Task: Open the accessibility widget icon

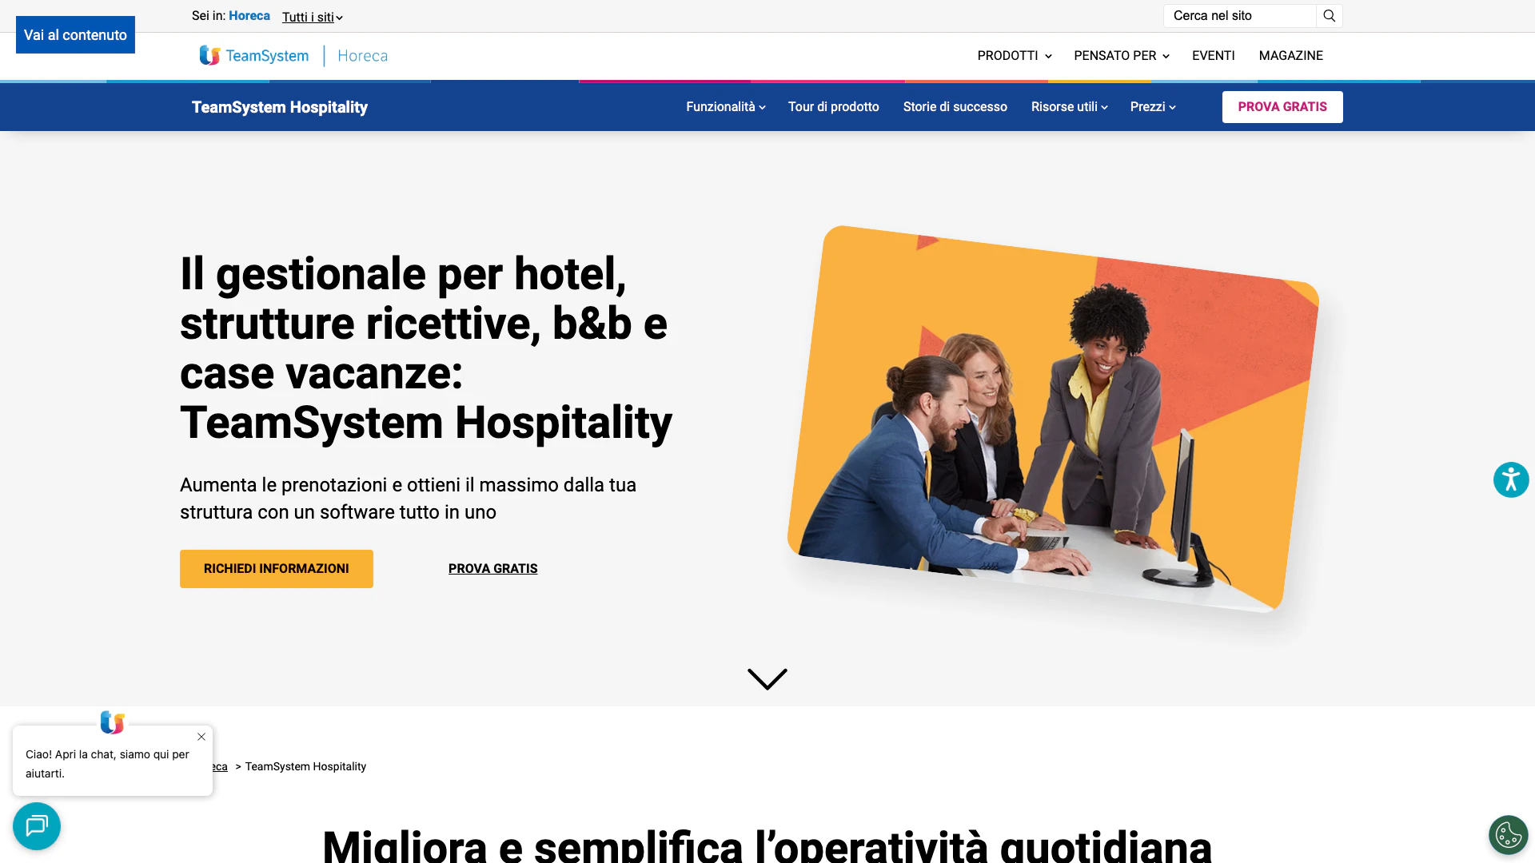Action: pyautogui.click(x=1511, y=480)
